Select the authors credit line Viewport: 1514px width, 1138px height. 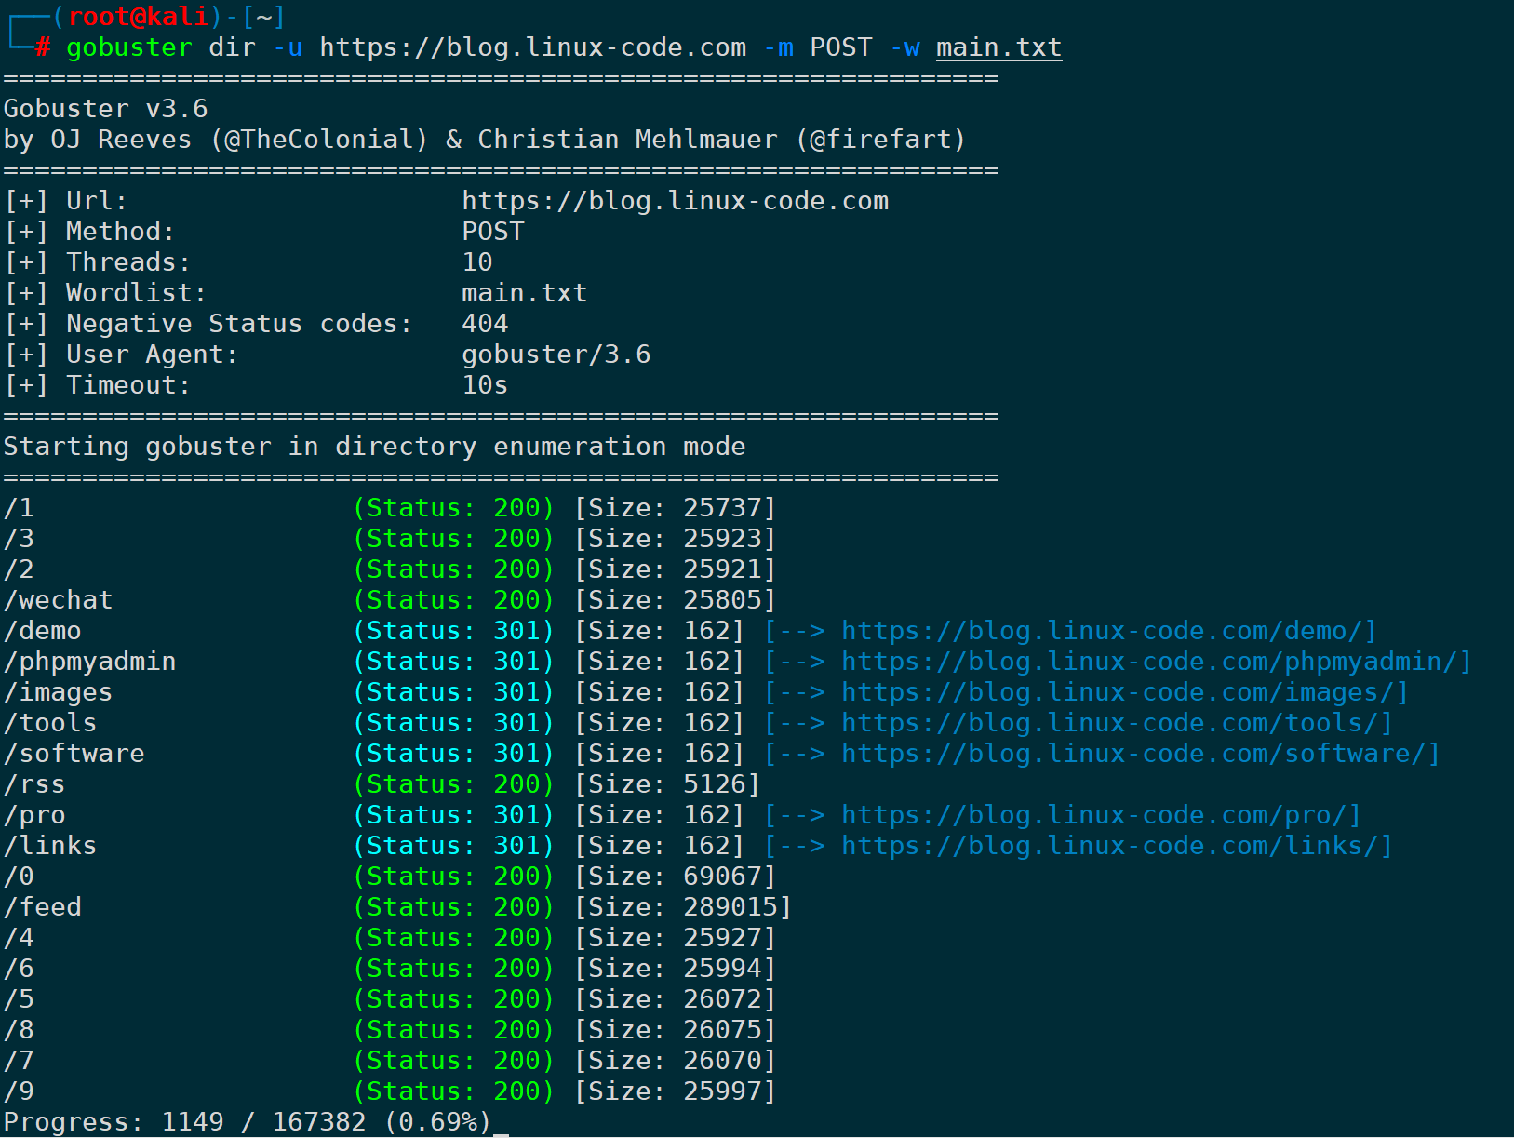(x=485, y=140)
